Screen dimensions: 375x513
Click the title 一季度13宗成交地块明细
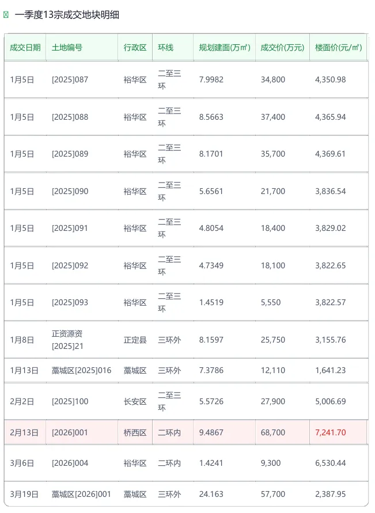click(67, 15)
